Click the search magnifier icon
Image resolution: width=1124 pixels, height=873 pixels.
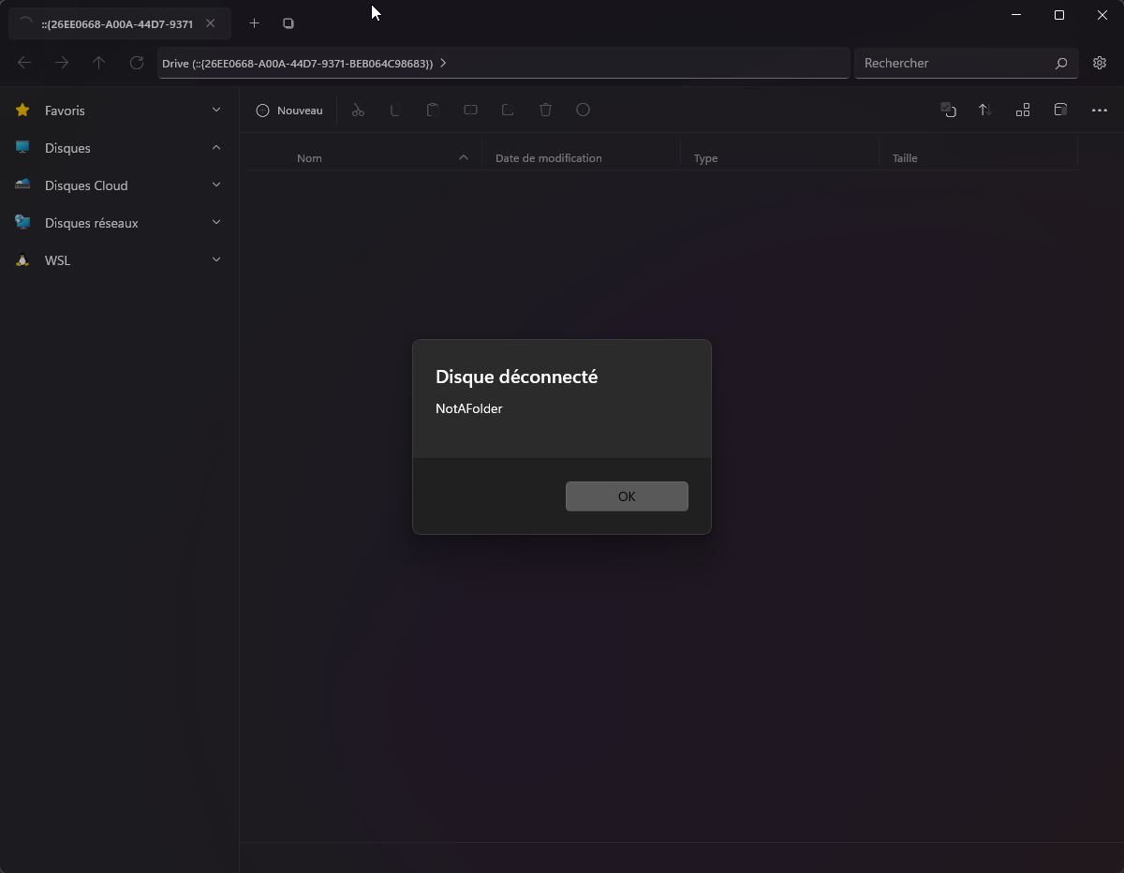click(x=1061, y=64)
